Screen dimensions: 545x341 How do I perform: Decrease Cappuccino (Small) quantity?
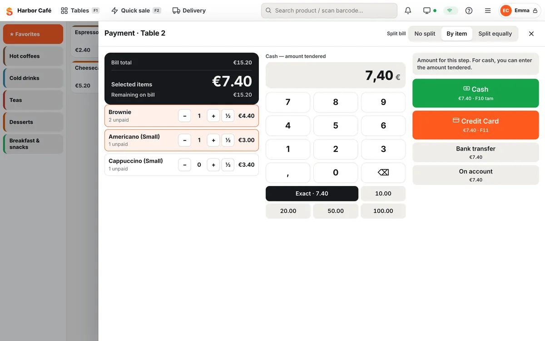(184, 165)
